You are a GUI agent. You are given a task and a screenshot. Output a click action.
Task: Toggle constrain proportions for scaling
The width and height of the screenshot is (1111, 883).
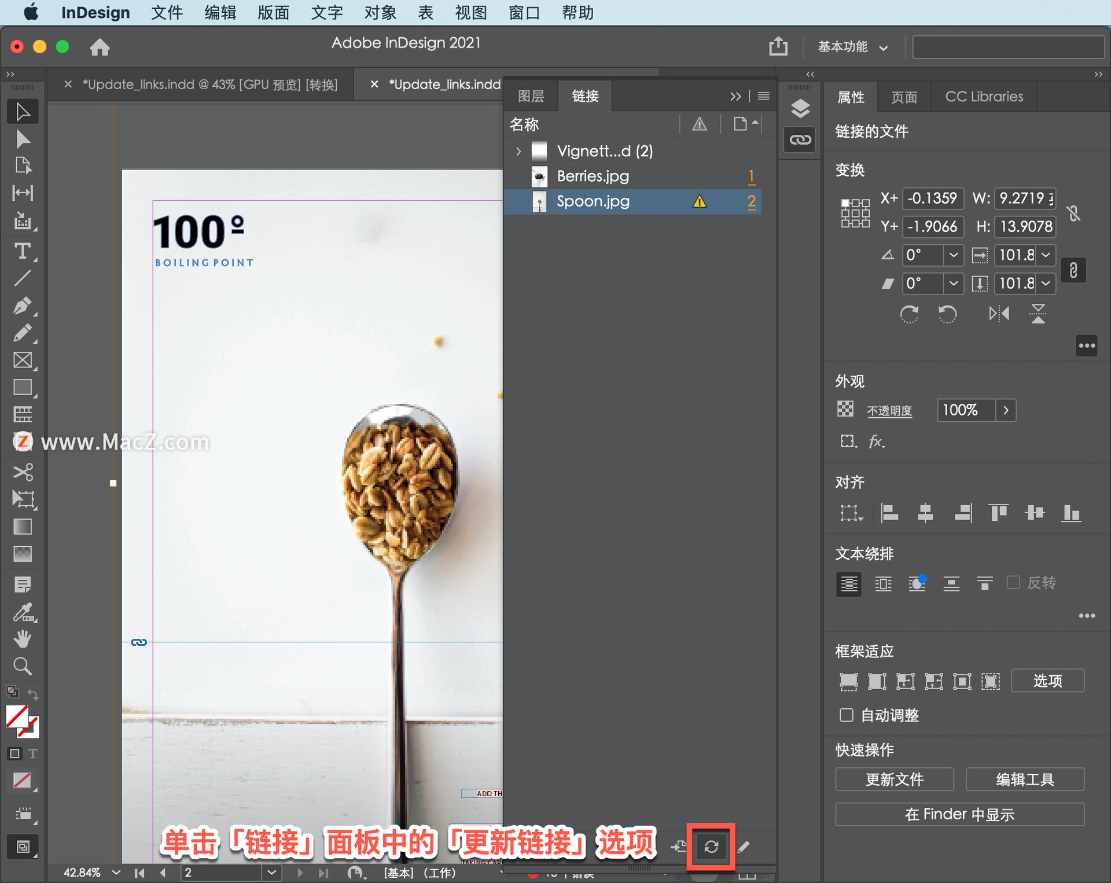tap(1073, 270)
